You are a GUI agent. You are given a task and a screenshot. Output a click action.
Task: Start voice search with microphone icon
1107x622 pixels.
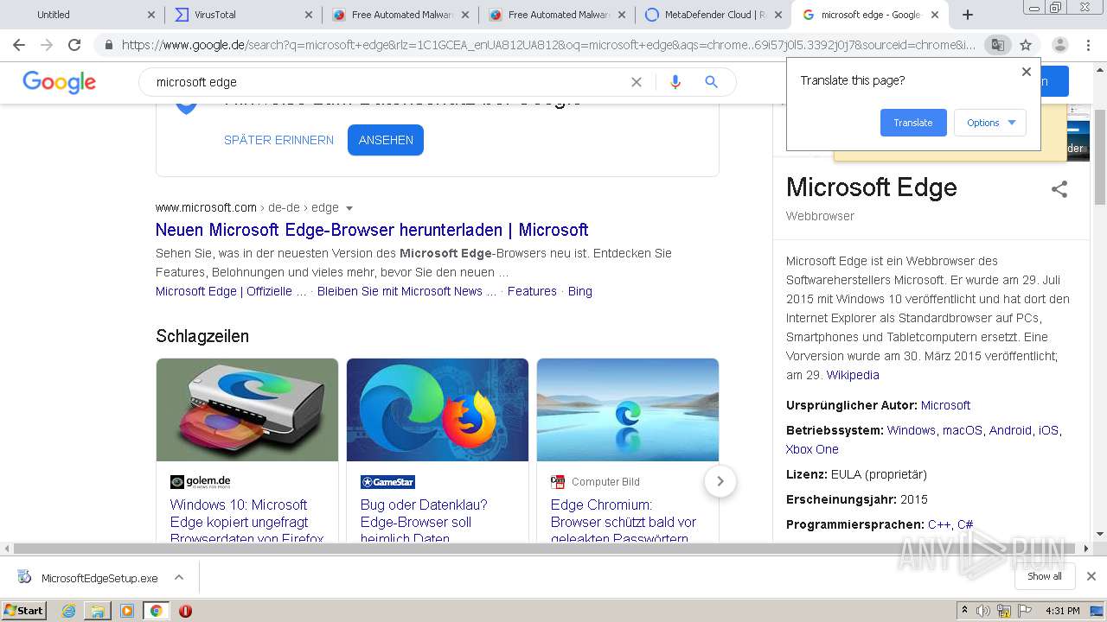tap(675, 82)
